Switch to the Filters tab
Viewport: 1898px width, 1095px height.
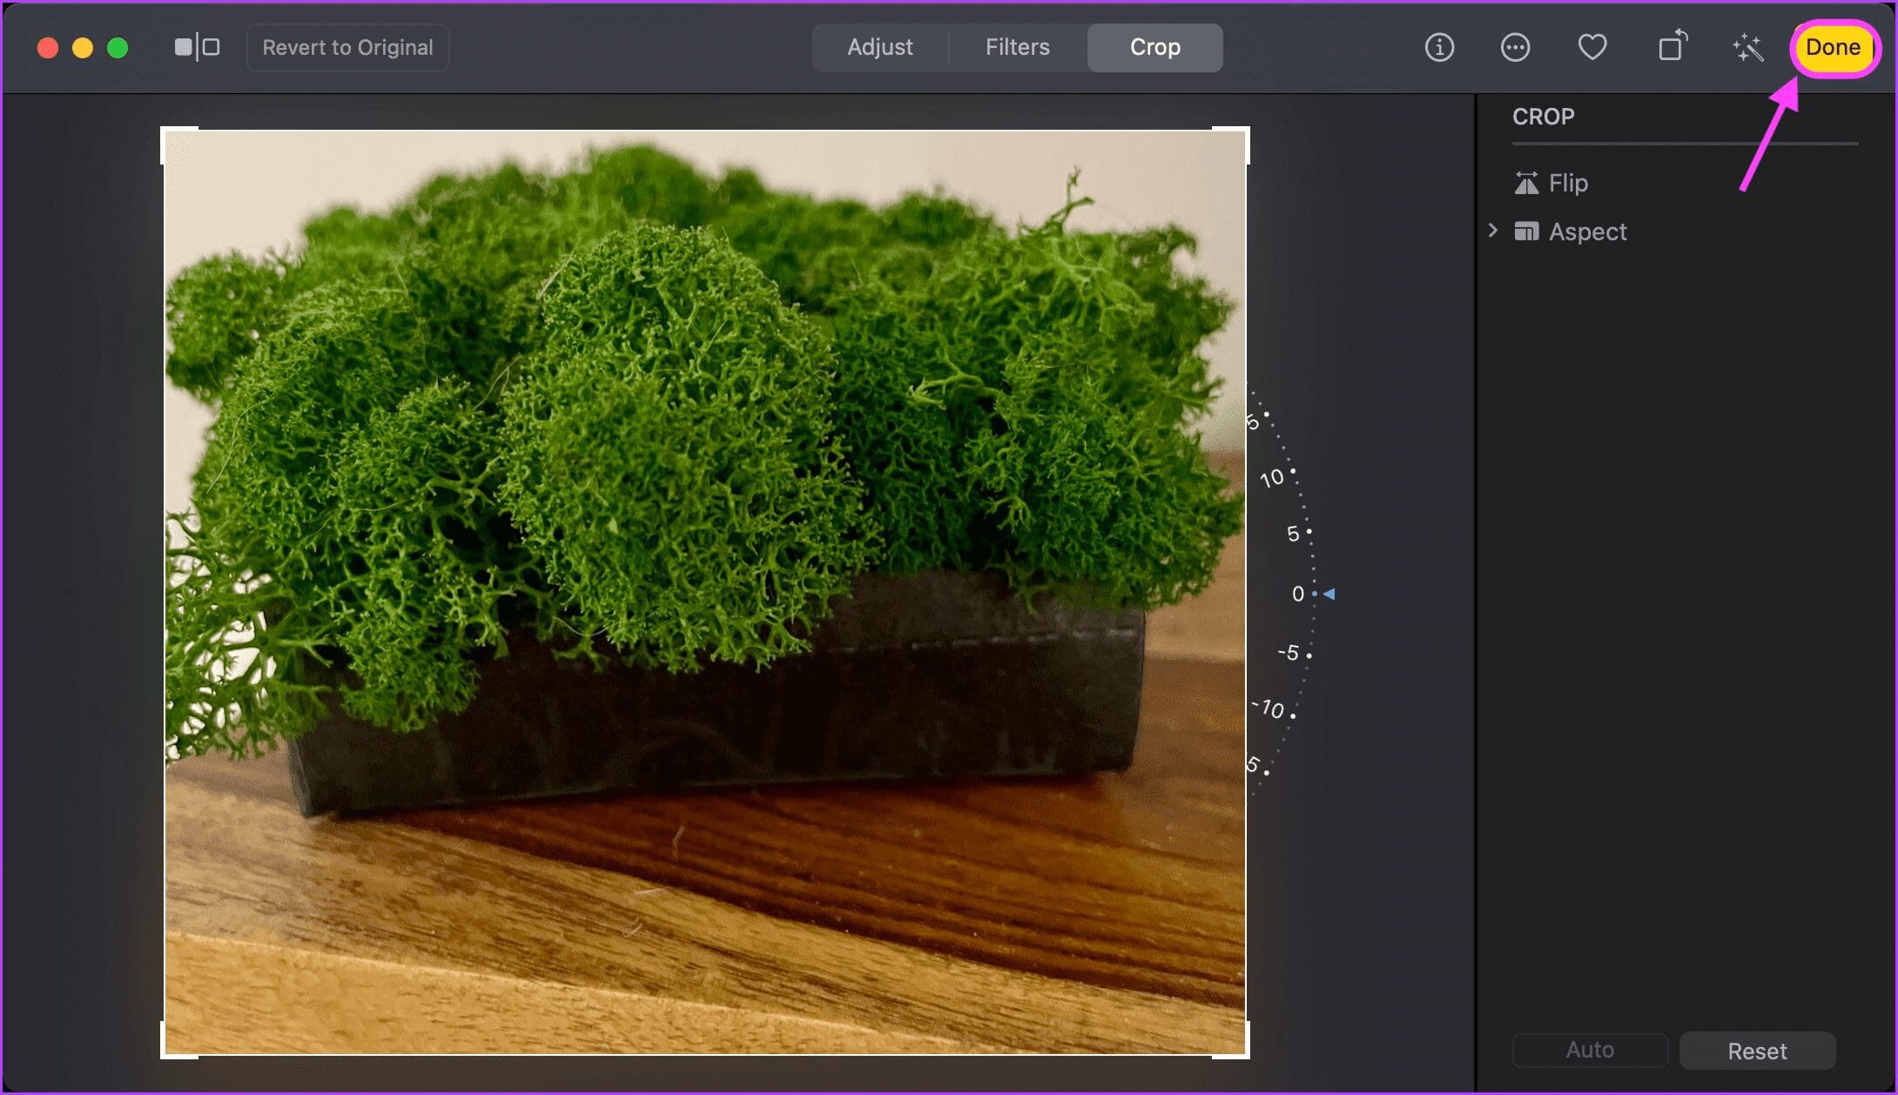point(1017,47)
